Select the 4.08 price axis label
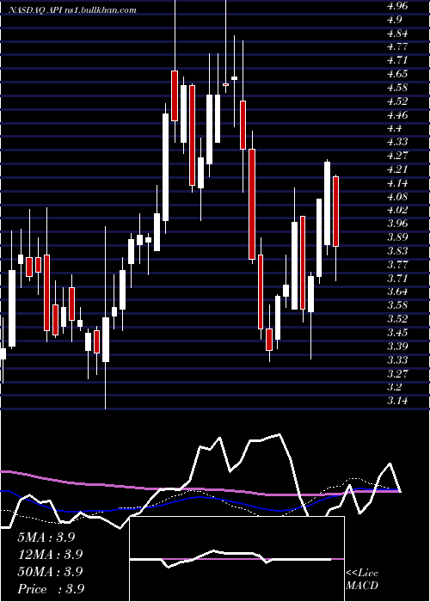This screenshot has height=602, width=430. (399, 197)
